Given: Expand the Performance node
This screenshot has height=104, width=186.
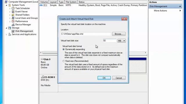Looking at the screenshot, I should [x=10, y=21].
